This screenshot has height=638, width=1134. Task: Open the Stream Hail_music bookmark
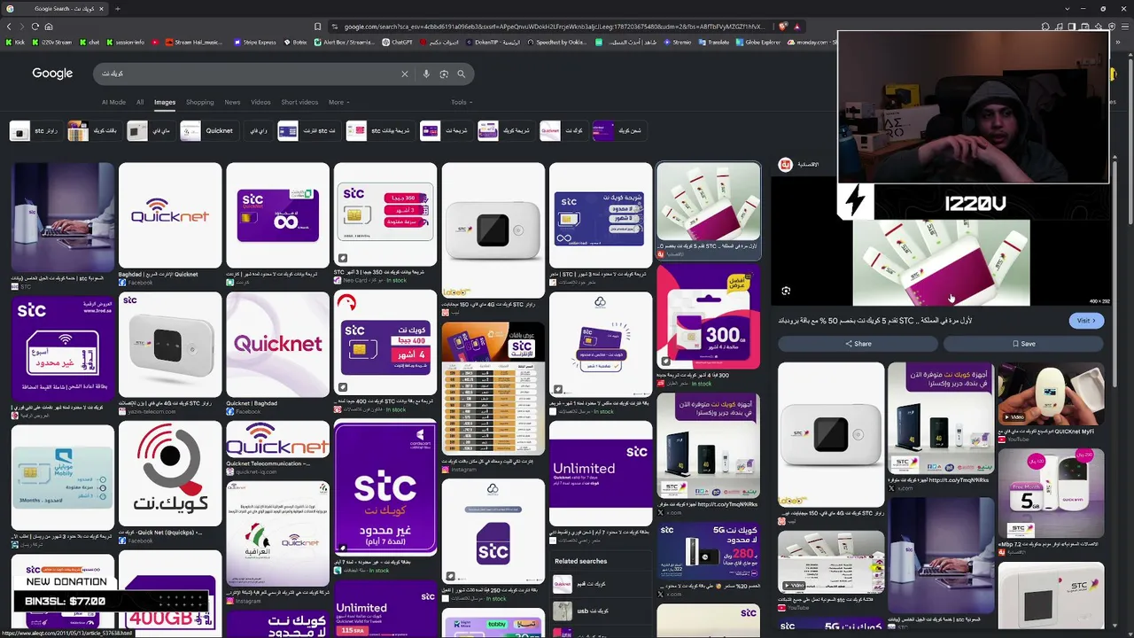click(193, 42)
